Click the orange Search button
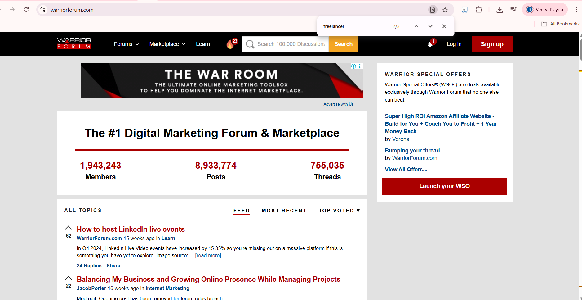This screenshot has width=582, height=300. pyautogui.click(x=343, y=44)
